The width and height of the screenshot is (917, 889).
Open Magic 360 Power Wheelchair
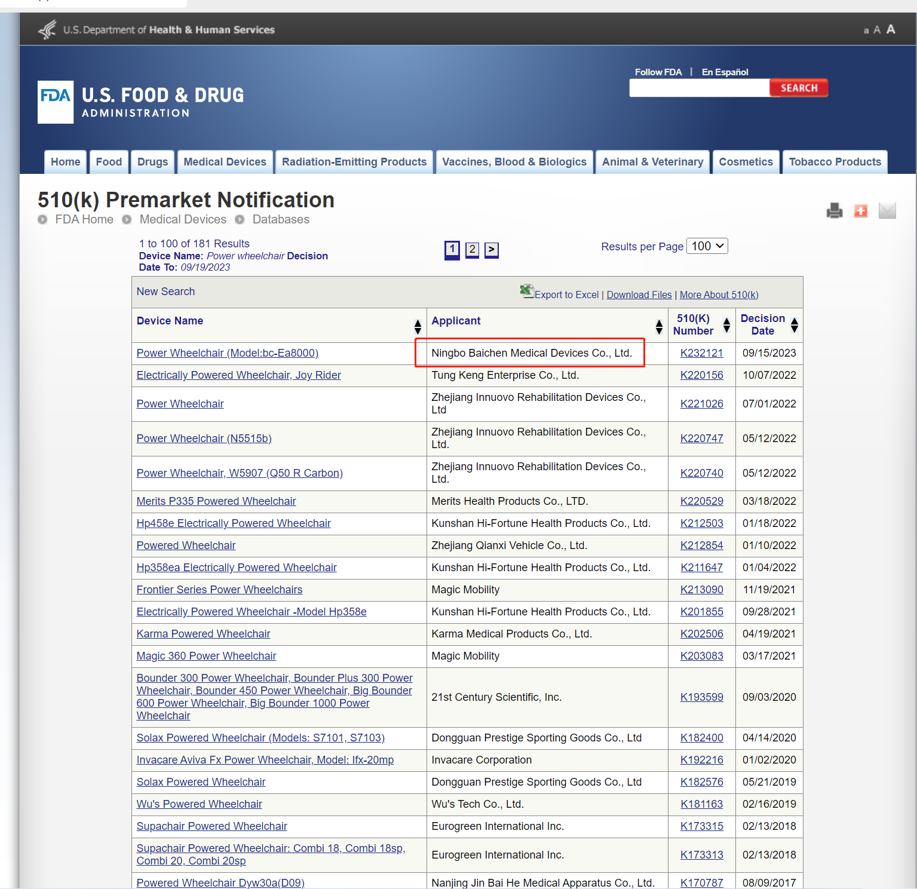pyautogui.click(x=207, y=656)
